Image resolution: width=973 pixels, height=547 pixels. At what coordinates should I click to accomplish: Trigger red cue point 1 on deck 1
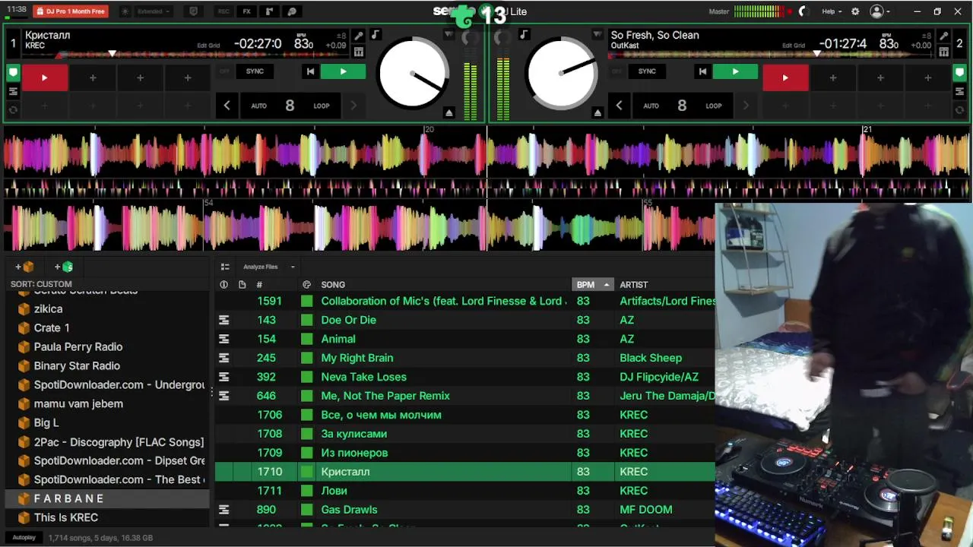pos(44,77)
